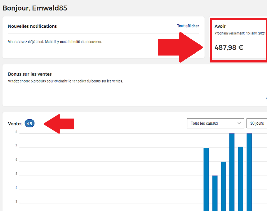
Task: Click the Bonjour, Emwald85 greeting
Action: point(35,8)
